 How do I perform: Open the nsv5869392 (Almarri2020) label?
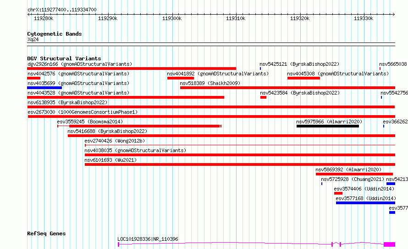(348, 170)
